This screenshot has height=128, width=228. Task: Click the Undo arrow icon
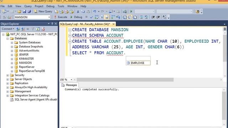click(94, 11)
